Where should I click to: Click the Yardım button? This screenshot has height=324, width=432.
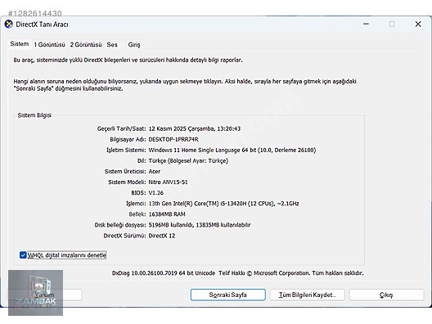(45, 295)
